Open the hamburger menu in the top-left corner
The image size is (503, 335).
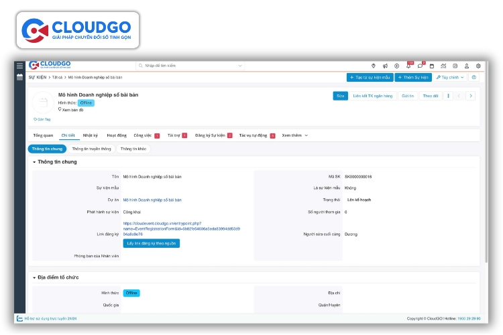click(20, 66)
